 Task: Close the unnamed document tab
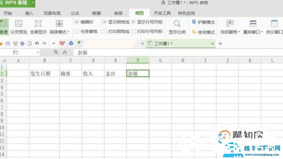[x=142, y=44]
